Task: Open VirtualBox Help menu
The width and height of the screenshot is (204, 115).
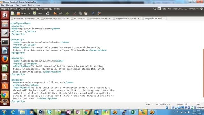Action: click(38, 5)
